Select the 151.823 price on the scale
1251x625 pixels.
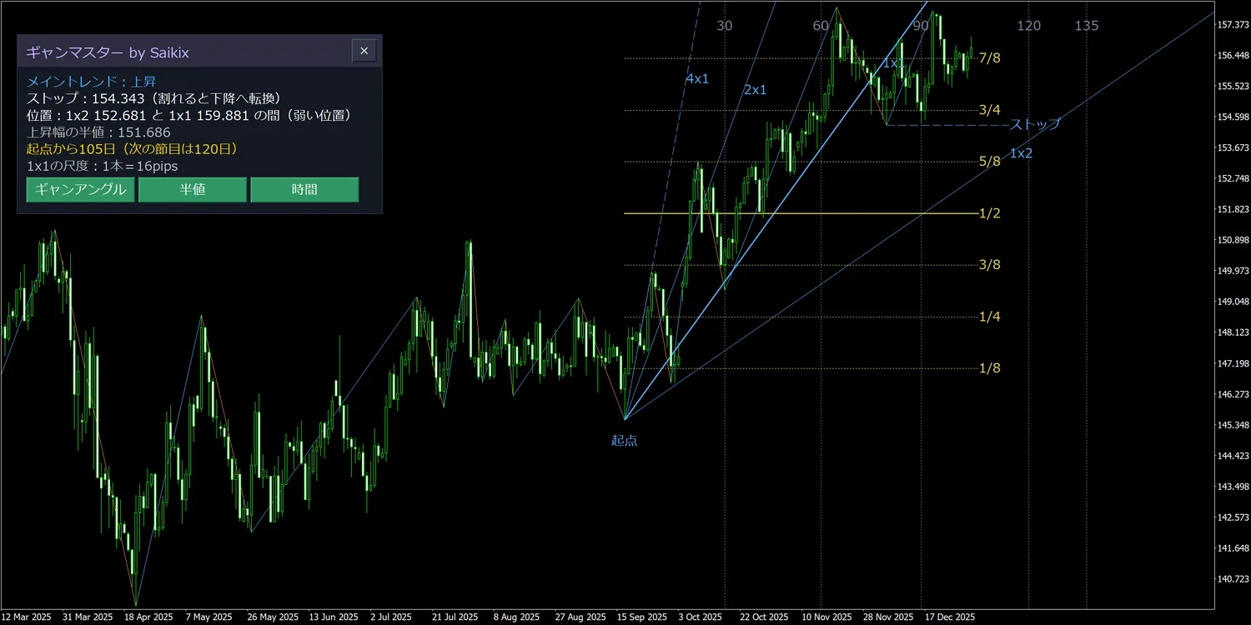coord(1233,210)
